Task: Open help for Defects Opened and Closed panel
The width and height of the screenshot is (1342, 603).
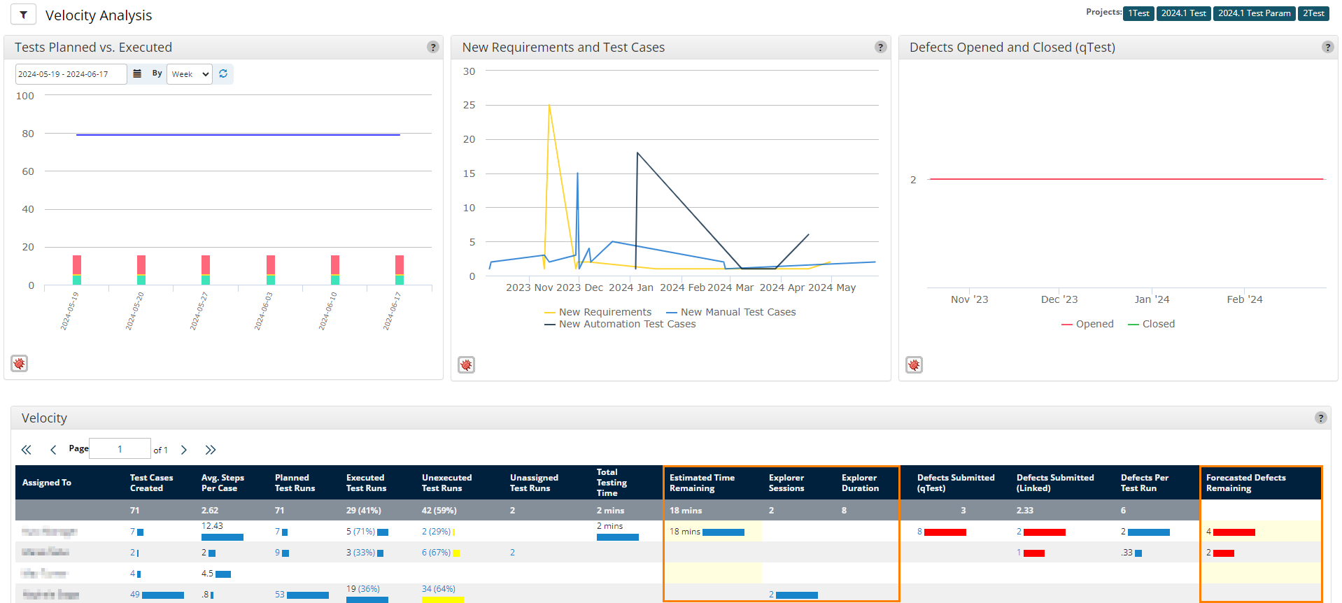Action: coord(1327,47)
